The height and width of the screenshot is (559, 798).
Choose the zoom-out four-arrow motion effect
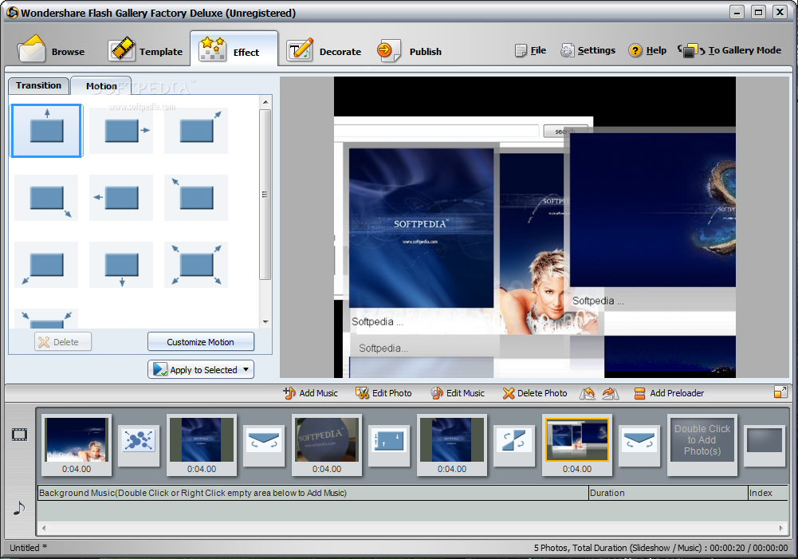[x=196, y=265]
